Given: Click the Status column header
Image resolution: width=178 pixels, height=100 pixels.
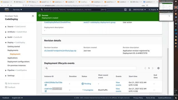Looking at the screenshot, I should click(x=84, y=76).
